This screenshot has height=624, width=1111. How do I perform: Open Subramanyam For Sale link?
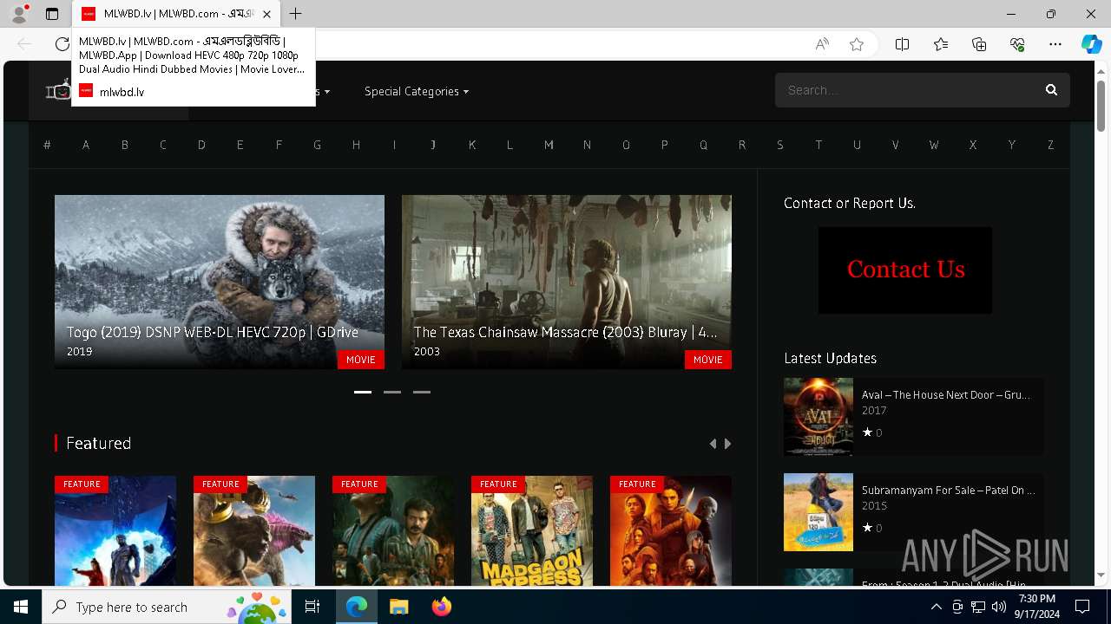click(x=948, y=490)
